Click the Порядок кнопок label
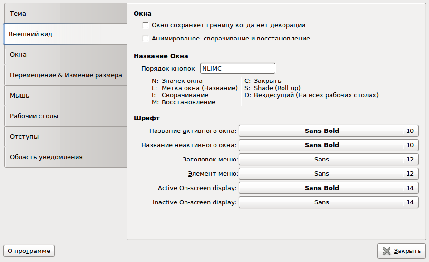This screenshot has width=429, height=262. tap(168, 69)
